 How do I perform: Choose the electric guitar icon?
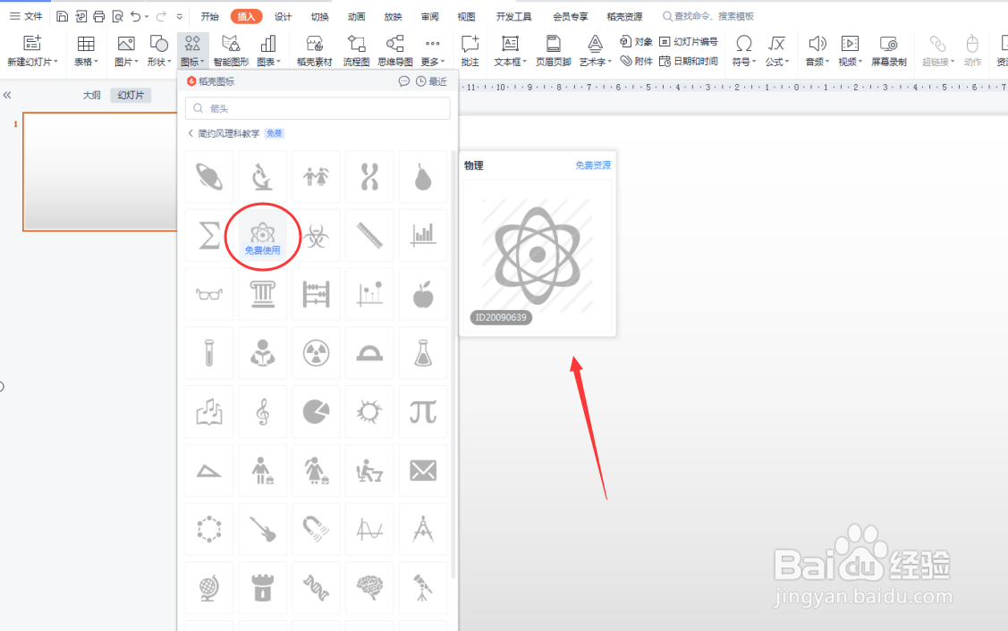262,529
